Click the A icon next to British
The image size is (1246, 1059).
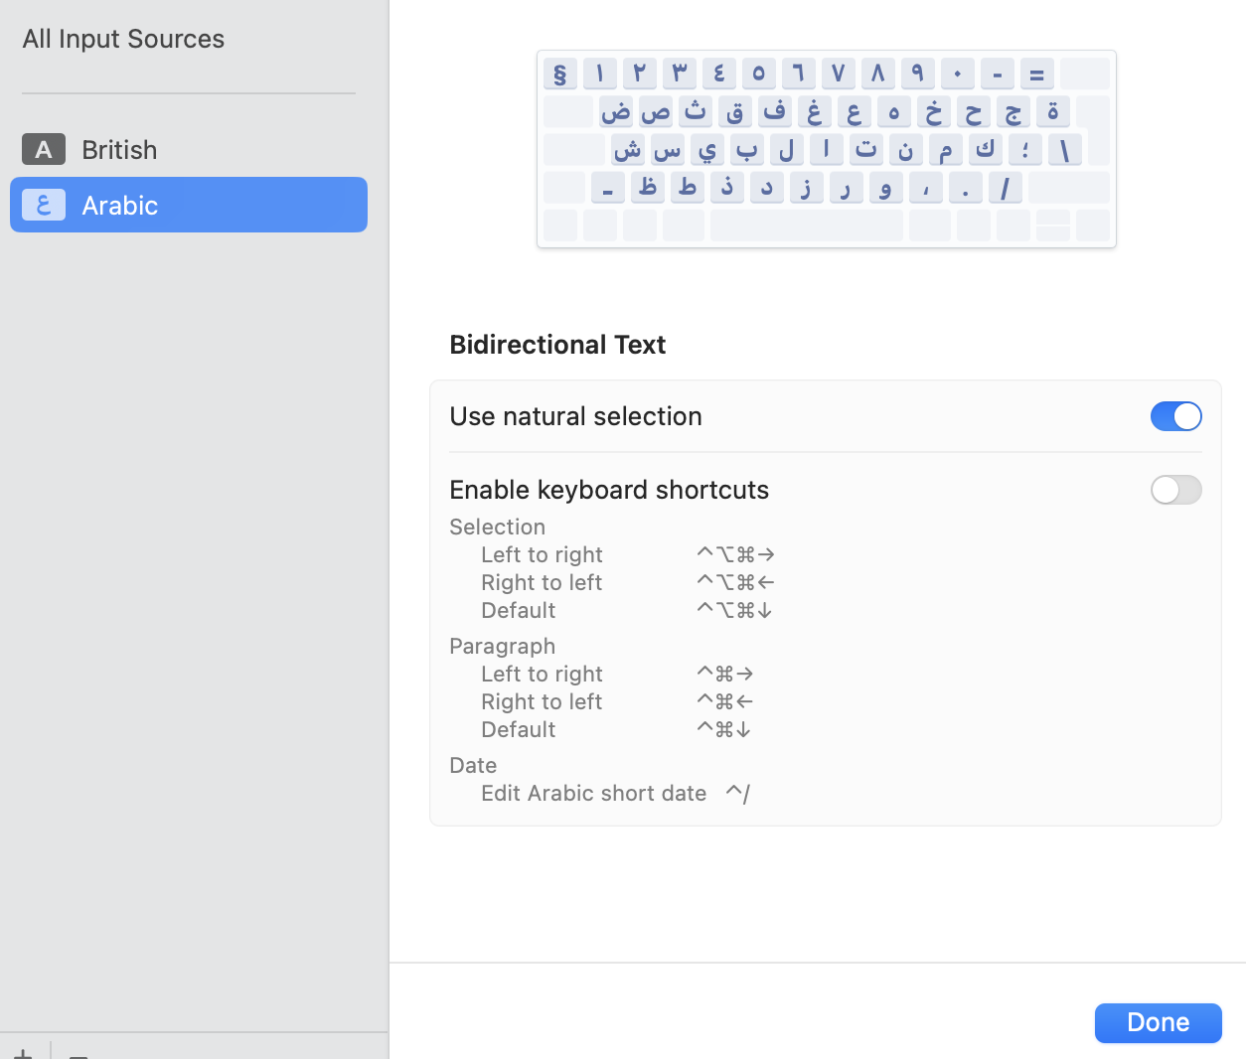click(42, 149)
